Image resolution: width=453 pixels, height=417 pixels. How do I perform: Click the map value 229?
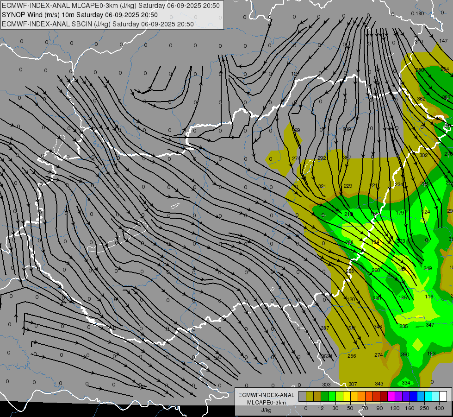[x=348, y=185]
